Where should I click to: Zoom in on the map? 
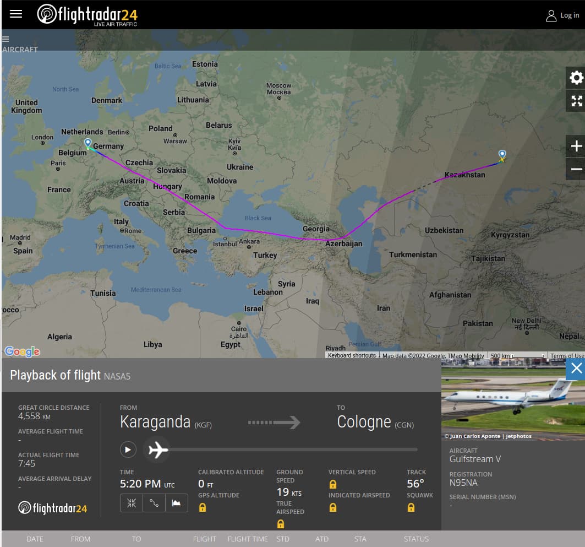576,146
